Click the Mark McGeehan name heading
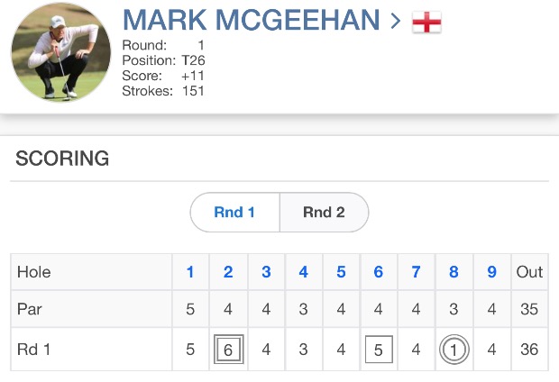This screenshot has height=382, width=559. coord(252,21)
